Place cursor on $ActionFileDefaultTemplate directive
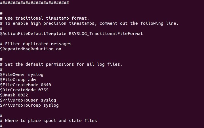Viewport: 204px width, 128px height. pyautogui.click(x=33, y=34)
